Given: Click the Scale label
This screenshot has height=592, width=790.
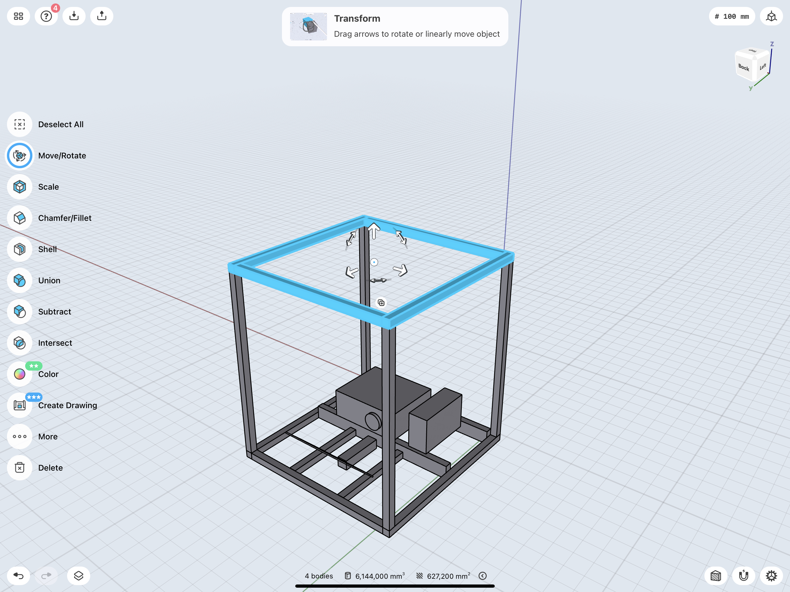Looking at the screenshot, I should (49, 187).
